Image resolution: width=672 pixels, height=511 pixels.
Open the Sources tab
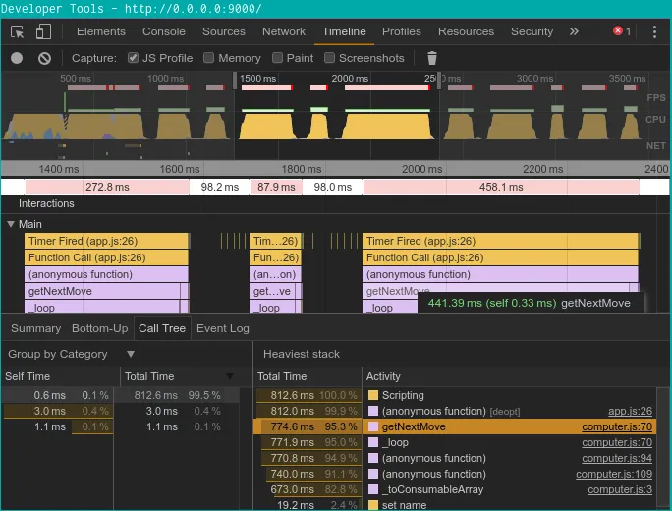pos(224,31)
